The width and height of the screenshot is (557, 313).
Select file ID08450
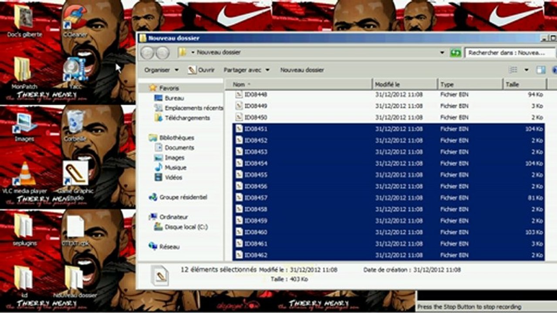pos(388,117)
